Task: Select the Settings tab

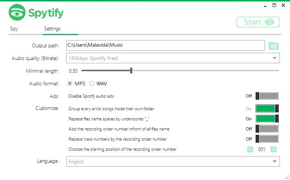Action: tap(52, 29)
